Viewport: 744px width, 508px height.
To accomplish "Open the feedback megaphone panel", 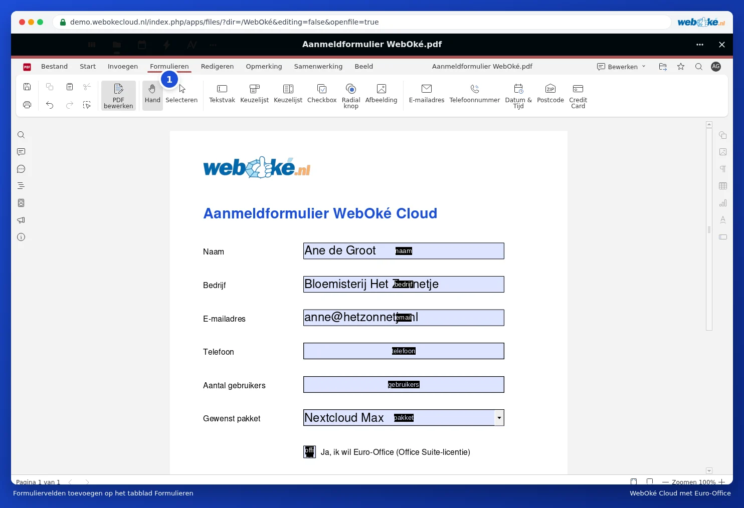I will (21, 220).
